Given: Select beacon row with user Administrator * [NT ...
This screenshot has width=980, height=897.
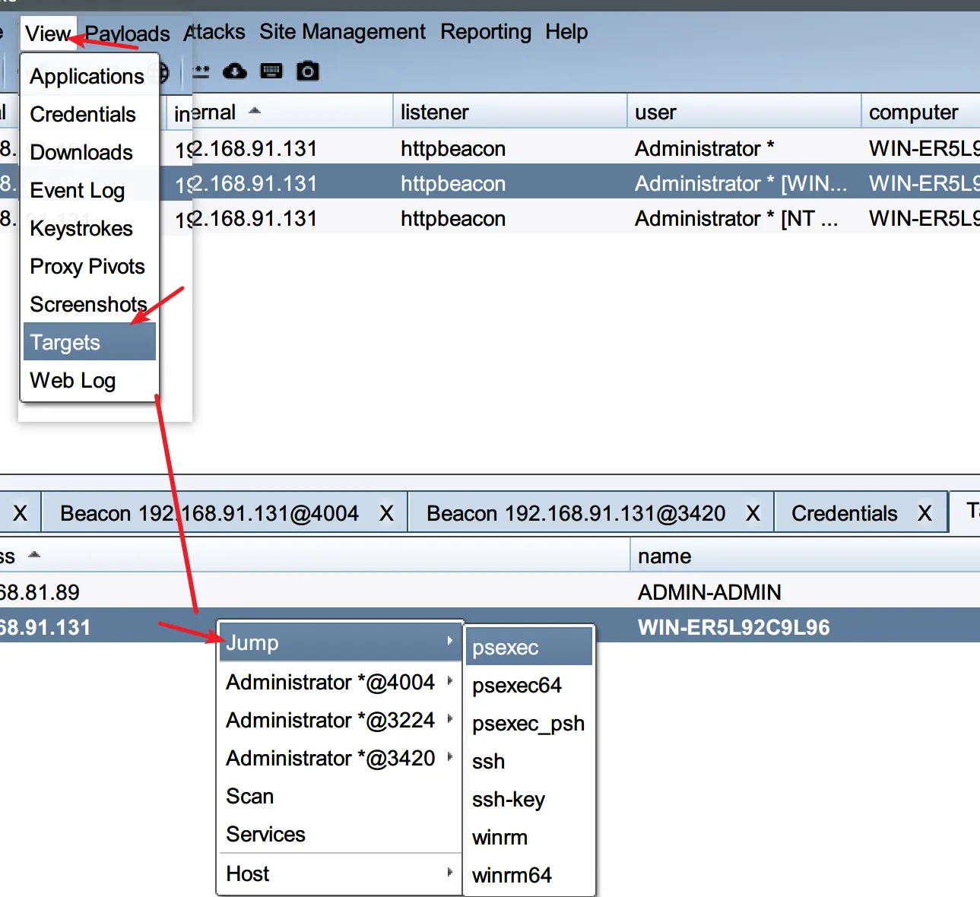Looking at the screenshot, I should point(490,218).
